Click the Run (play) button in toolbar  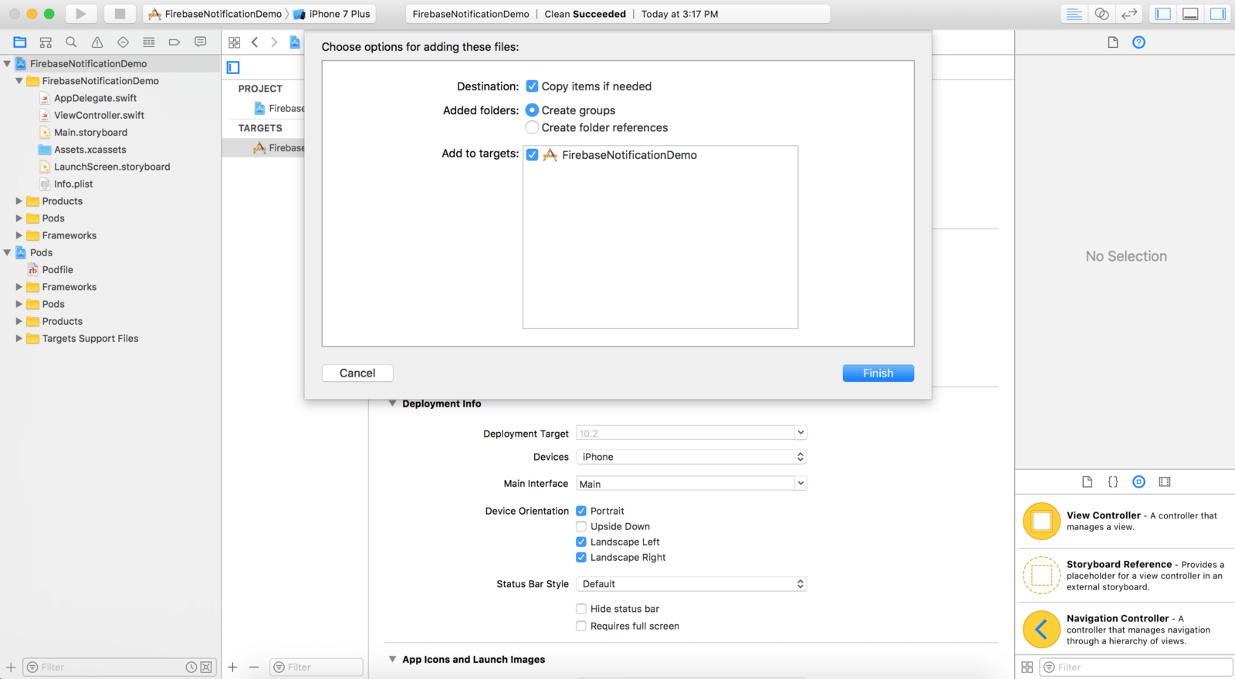click(80, 14)
